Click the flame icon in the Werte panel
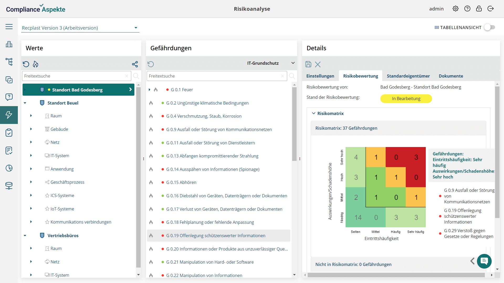Screen dimensions: 504x283 (x=35, y=64)
